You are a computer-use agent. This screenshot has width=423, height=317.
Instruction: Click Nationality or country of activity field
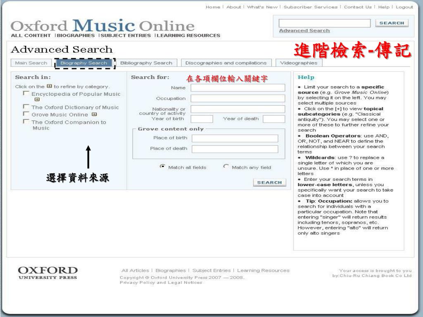[238, 109]
